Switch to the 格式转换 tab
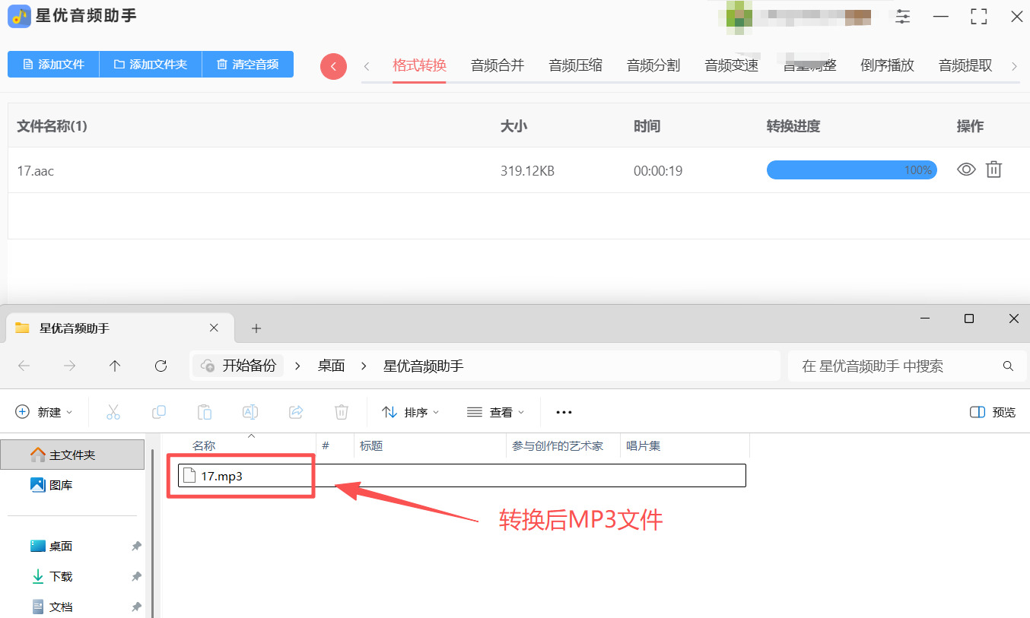 point(419,65)
